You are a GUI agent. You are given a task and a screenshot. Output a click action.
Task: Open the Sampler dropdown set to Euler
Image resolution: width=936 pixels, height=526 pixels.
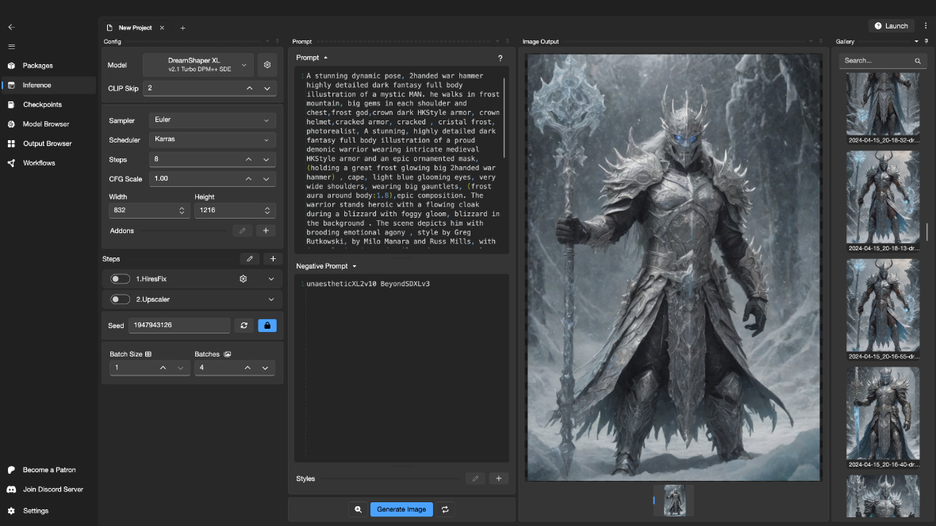tap(212, 120)
